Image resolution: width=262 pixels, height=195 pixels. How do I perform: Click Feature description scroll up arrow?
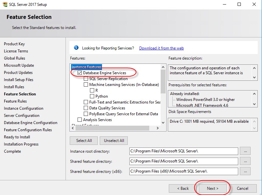[x=254, y=68]
